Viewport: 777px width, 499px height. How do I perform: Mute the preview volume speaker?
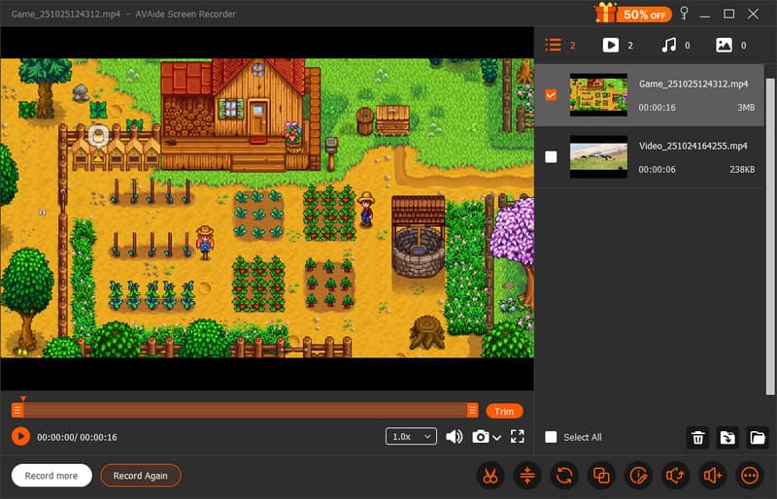point(454,437)
